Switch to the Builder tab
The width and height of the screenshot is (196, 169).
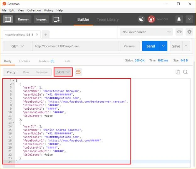(83, 19)
